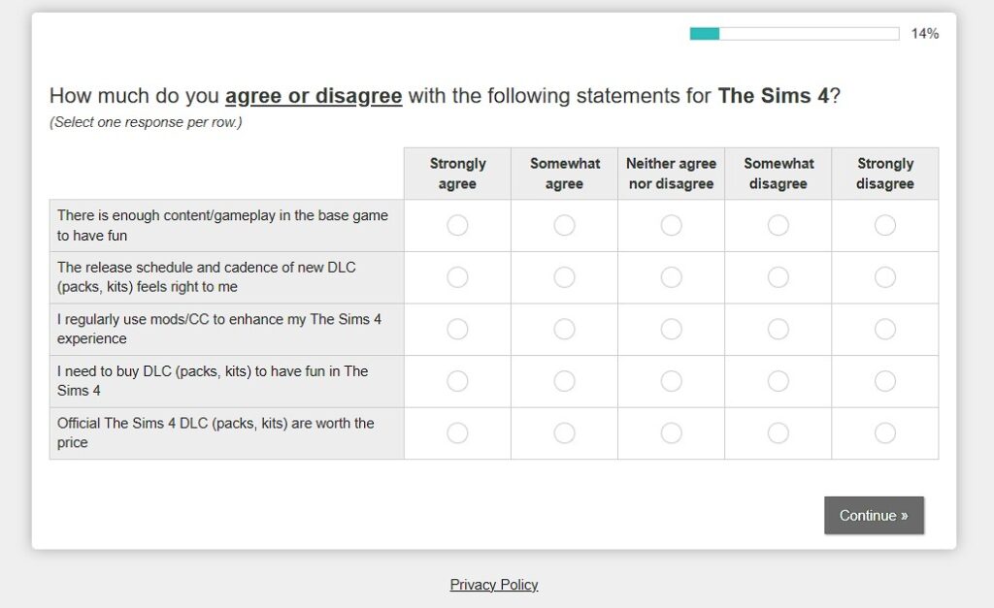994x608 pixels.
Task: Choose Somewhat disagree for DLC release schedule
Action: [778, 277]
